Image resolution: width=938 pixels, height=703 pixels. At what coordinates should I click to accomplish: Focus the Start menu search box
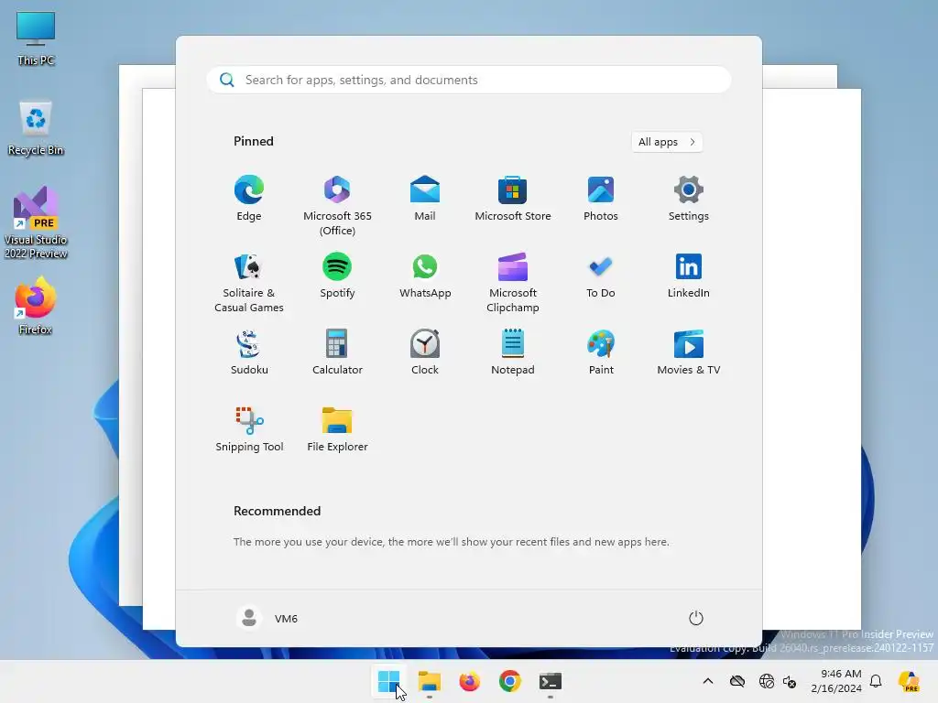pos(469,81)
